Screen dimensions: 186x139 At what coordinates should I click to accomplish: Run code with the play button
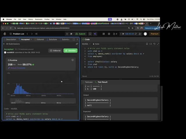[71, 34]
